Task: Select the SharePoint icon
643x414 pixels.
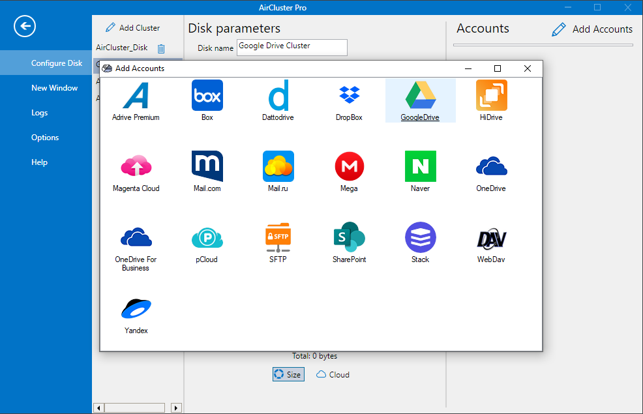Action: coord(349,237)
